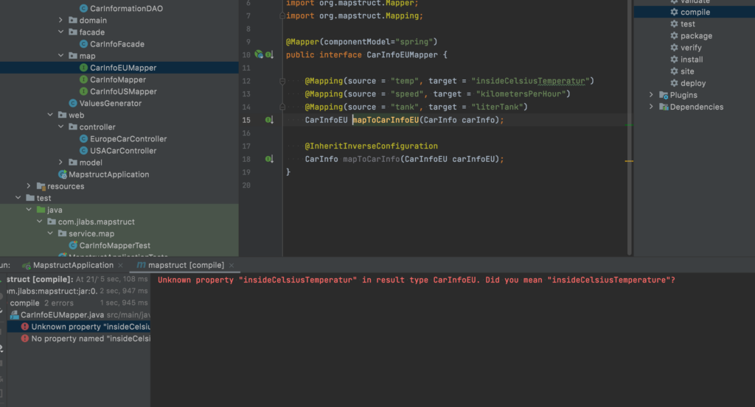Click insideCelsiusTemperatur string in editor
The width and height of the screenshot is (755, 407).
tap(530, 81)
